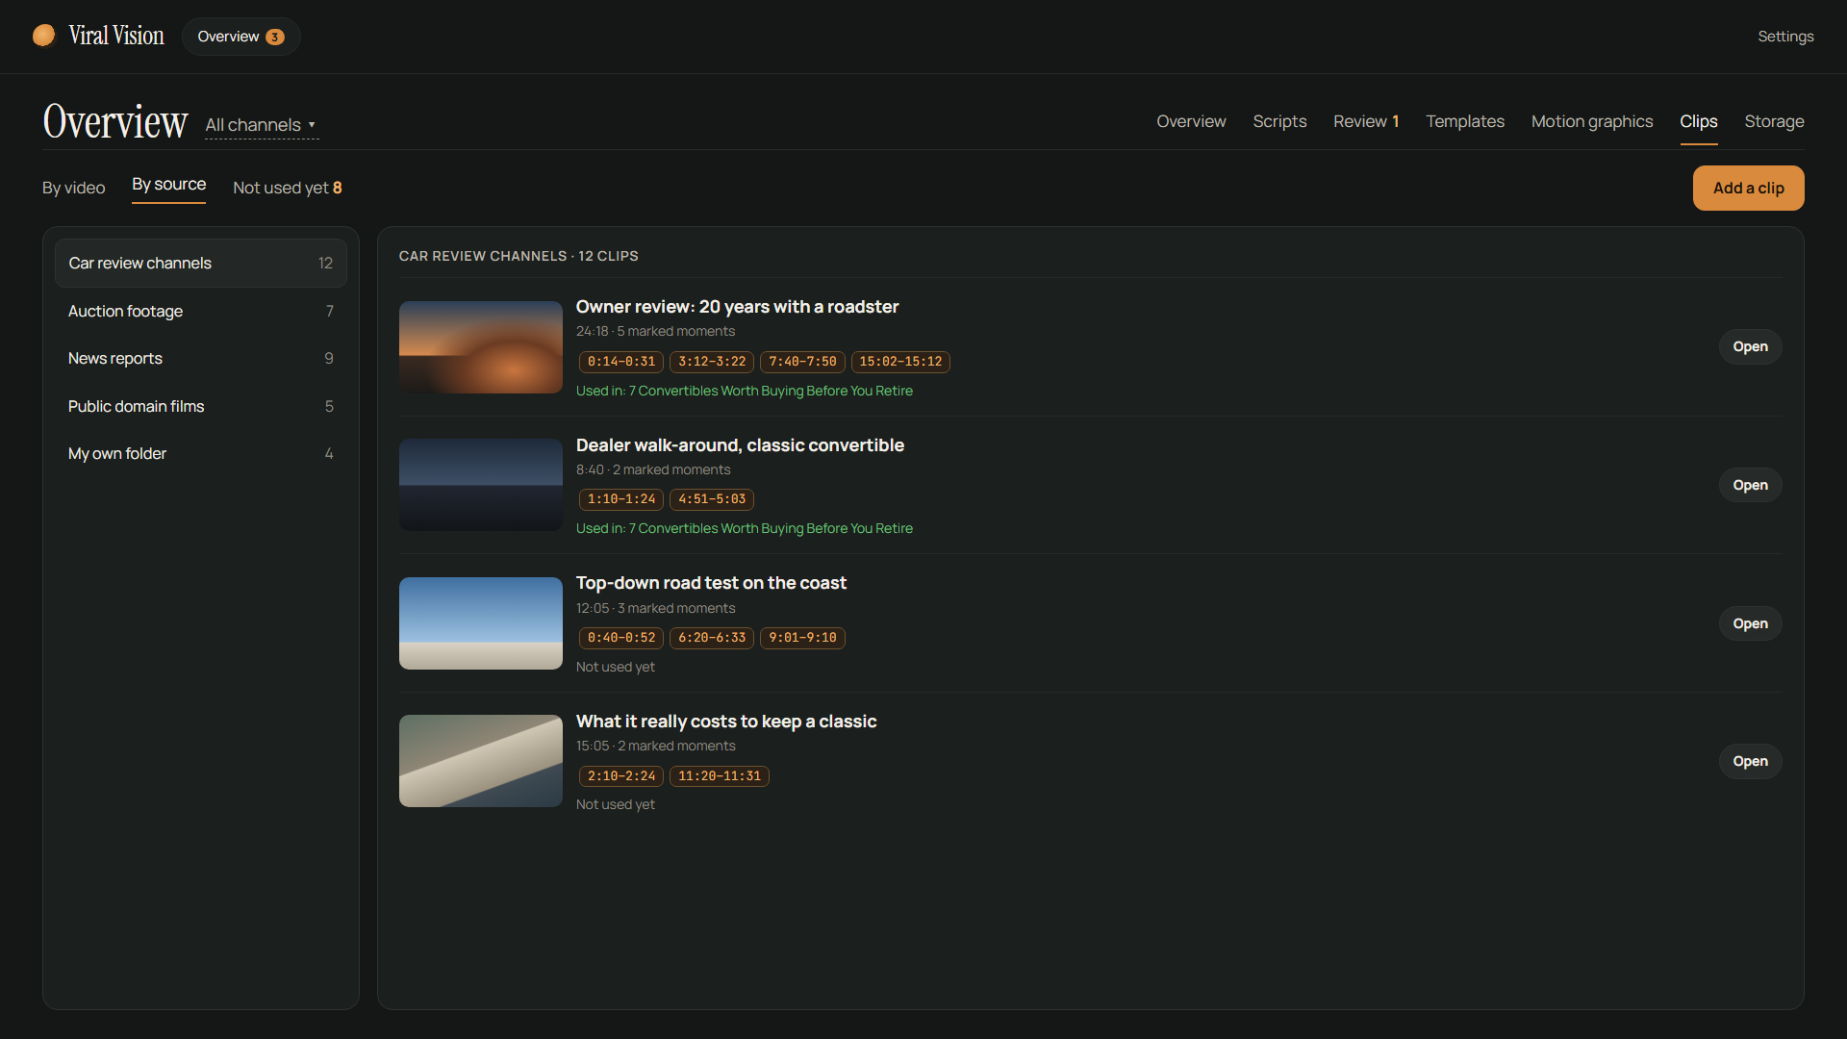This screenshot has height=1039, width=1847.
Task: Open the Owner review: 20 years clip
Action: pos(1750,346)
